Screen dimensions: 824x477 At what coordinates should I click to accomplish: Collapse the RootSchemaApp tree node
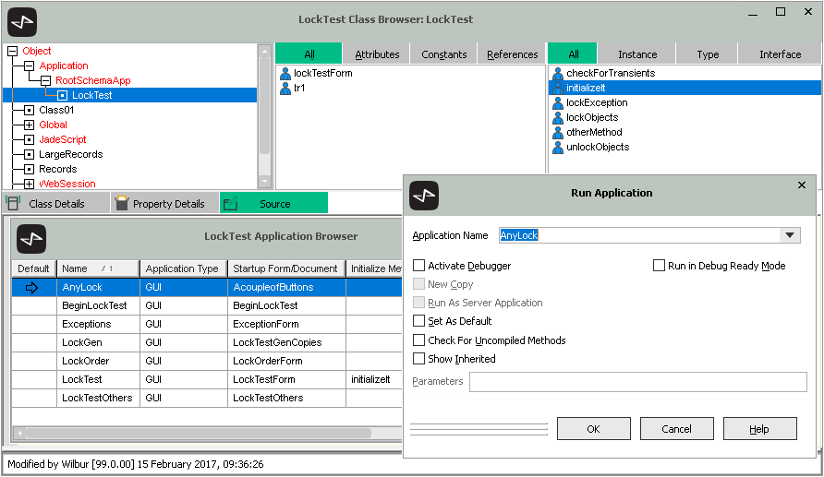45,81
